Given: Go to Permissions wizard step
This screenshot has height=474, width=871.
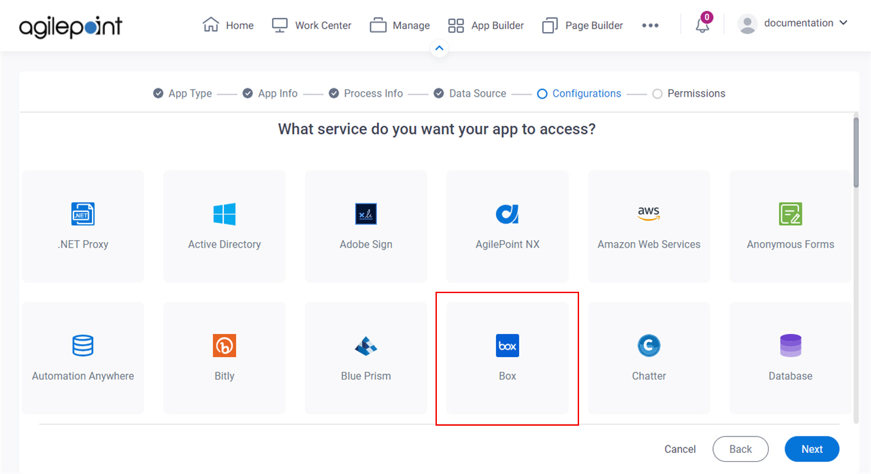Looking at the screenshot, I should click(689, 93).
